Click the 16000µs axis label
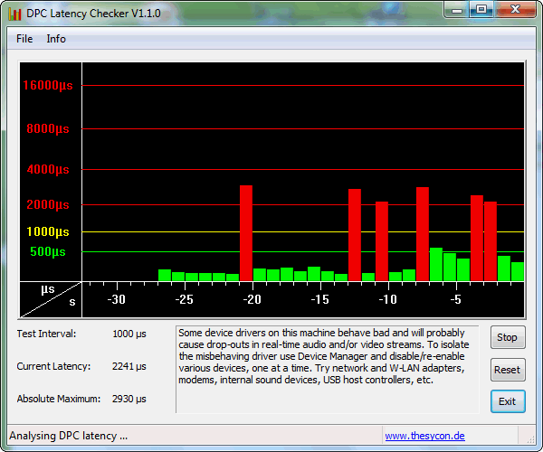 (x=48, y=85)
